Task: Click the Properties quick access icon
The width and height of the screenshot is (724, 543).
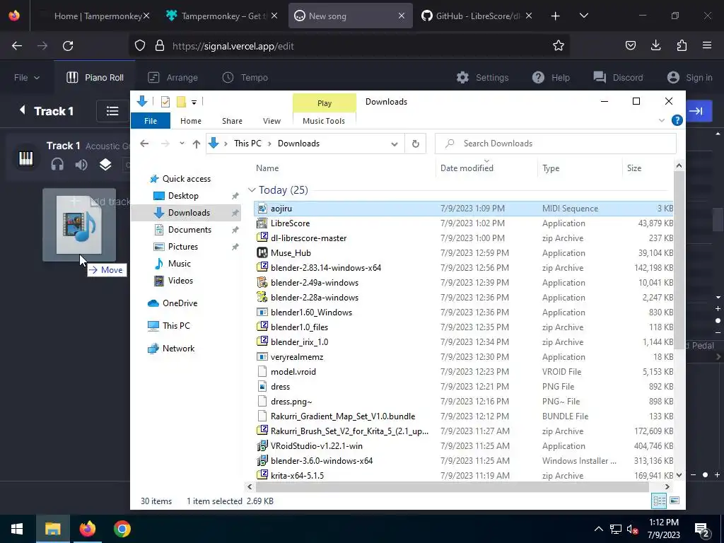Action: (165, 102)
